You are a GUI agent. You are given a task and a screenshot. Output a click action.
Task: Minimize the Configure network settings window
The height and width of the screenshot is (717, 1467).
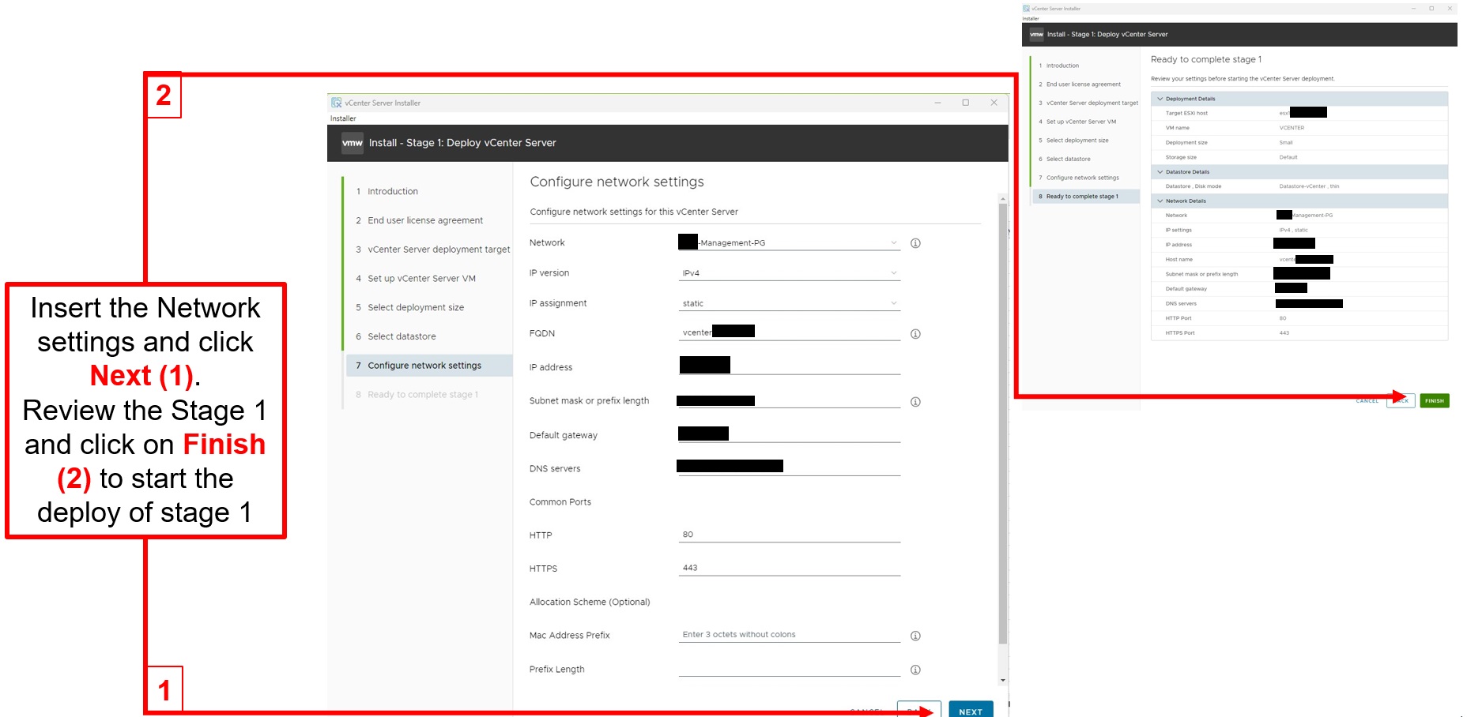coord(937,103)
